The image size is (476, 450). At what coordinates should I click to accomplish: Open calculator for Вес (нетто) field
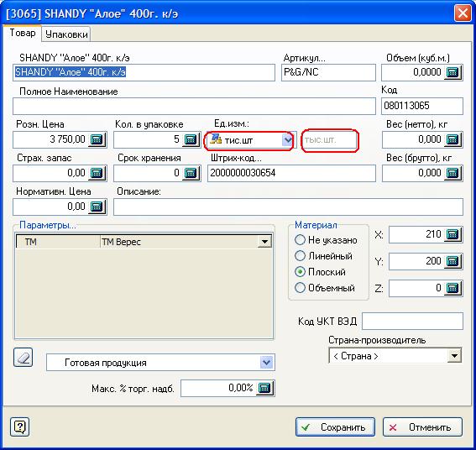452,139
